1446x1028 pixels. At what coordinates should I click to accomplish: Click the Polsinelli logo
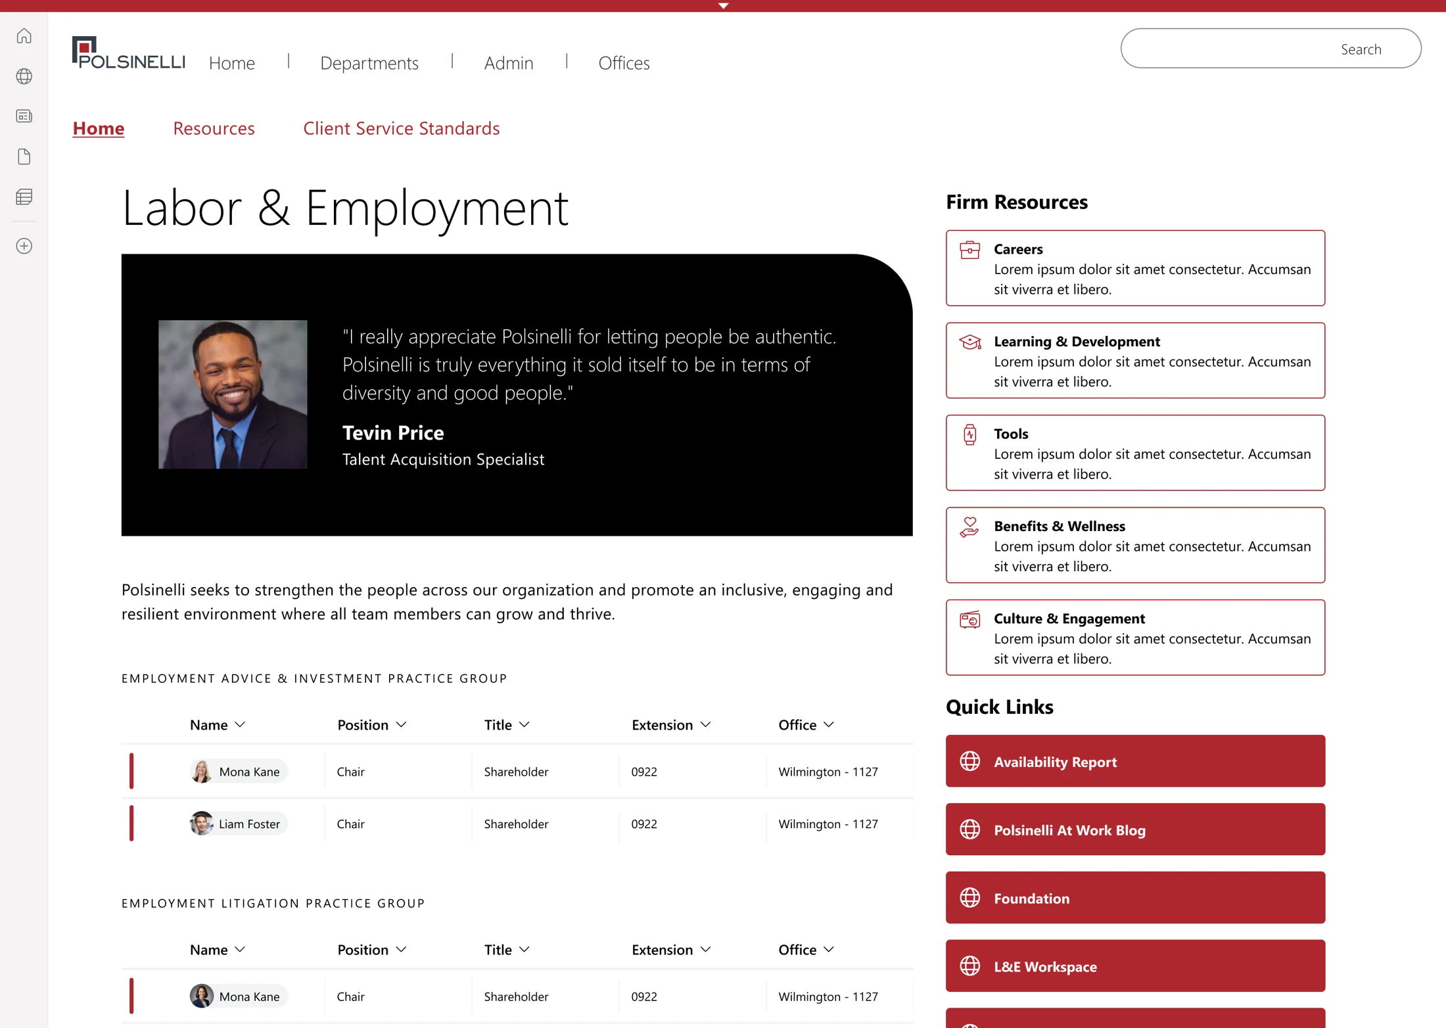coord(129,53)
